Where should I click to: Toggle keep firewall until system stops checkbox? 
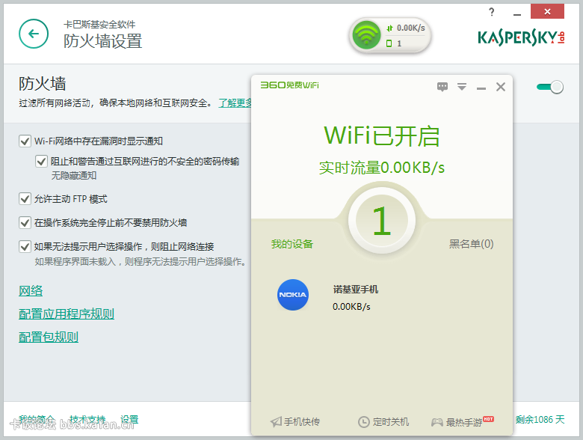(x=25, y=222)
